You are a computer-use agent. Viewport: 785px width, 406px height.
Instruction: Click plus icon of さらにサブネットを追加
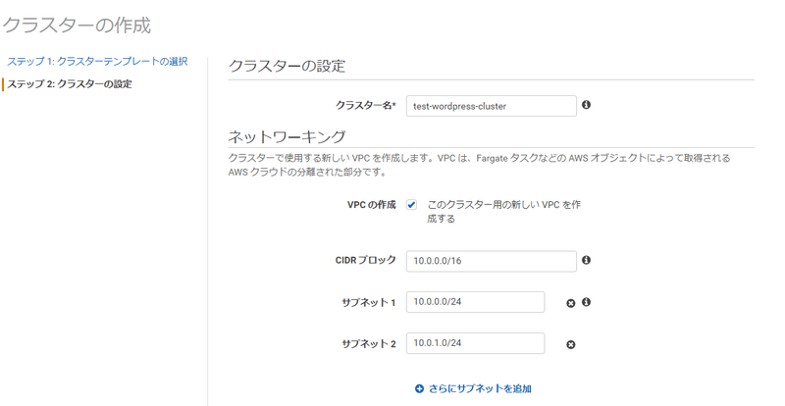tap(419, 388)
